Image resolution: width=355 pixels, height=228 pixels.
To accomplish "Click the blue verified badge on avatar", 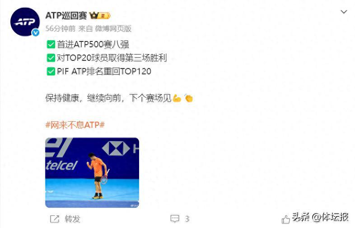I will click(x=35, y=32).
